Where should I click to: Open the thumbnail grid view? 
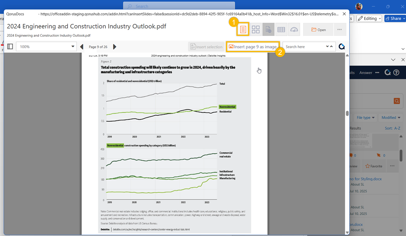(256, 29)
